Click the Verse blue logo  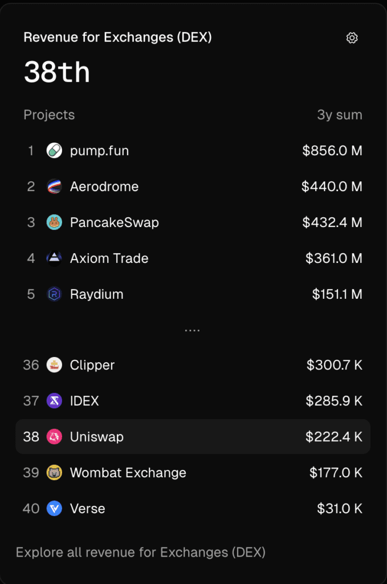54,509
